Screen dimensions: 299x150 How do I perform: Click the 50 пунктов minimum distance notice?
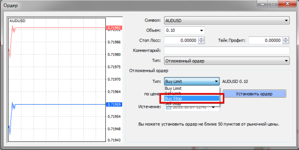click(x=209, y=124)
